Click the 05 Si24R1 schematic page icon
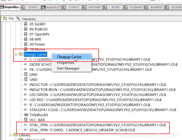The image size is (182, 140). (x=26, y=24)
